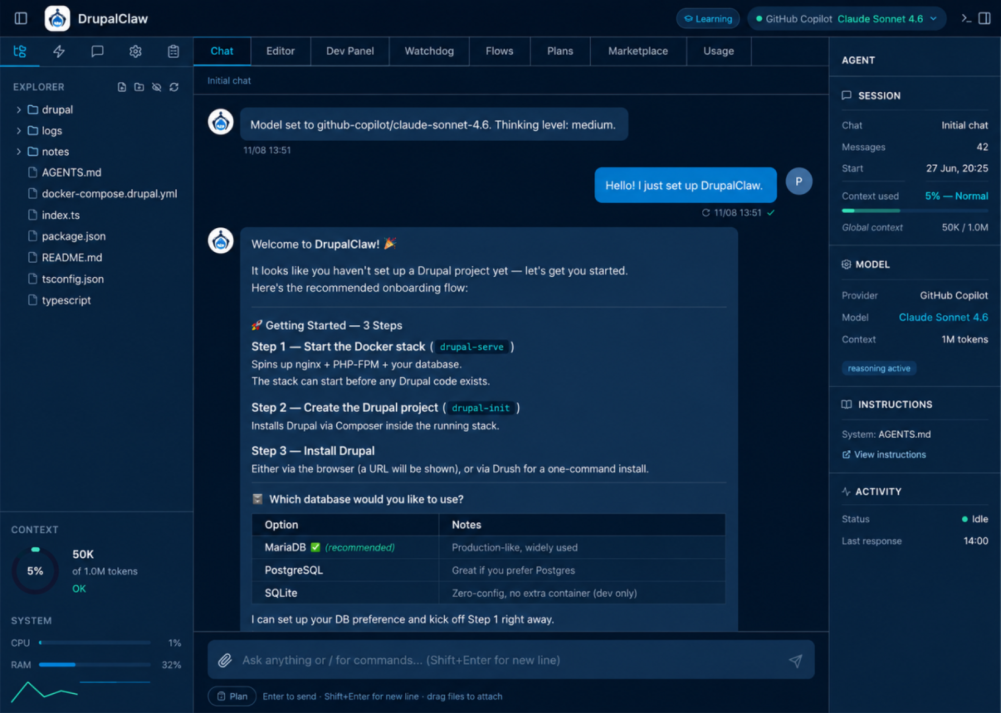Click the MariaDB option row
The height and width of the screenshot is (713, 1001).
[x=489, y=547]
